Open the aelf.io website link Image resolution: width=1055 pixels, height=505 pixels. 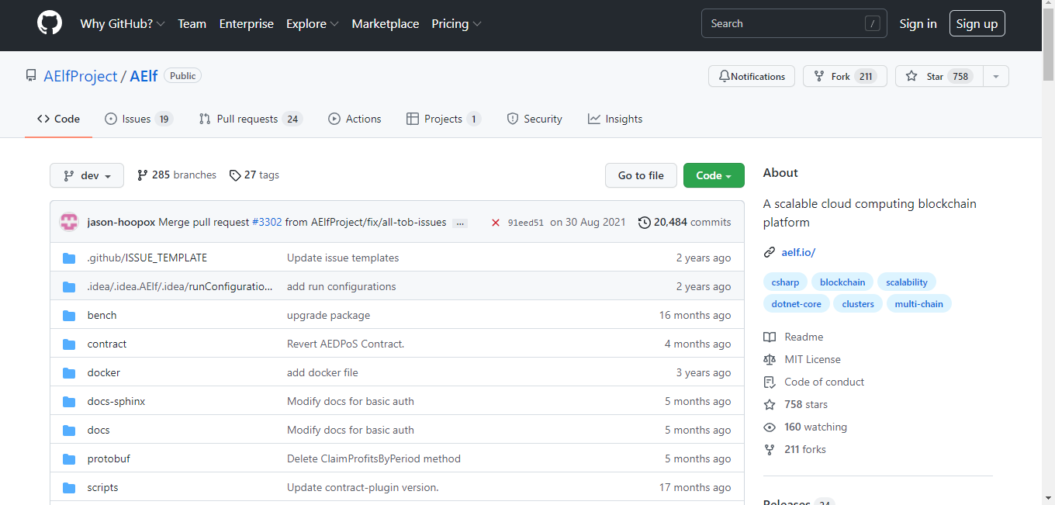(798, 252)
